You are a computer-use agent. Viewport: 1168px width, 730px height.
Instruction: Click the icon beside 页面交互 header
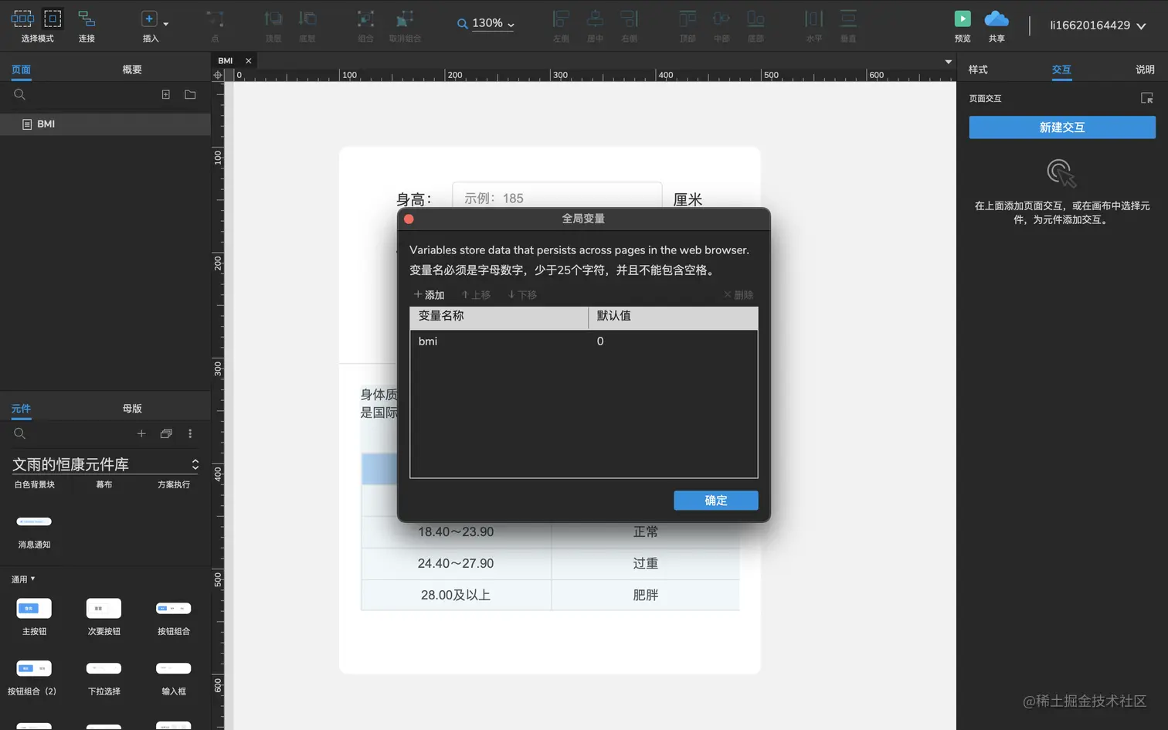click(1147, 98)
